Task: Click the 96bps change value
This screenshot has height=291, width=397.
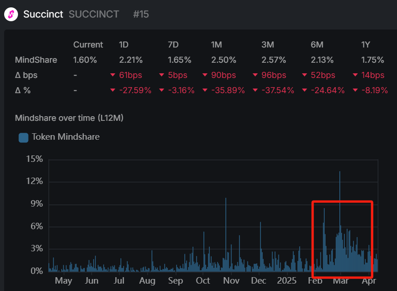Action: point(274,75)
